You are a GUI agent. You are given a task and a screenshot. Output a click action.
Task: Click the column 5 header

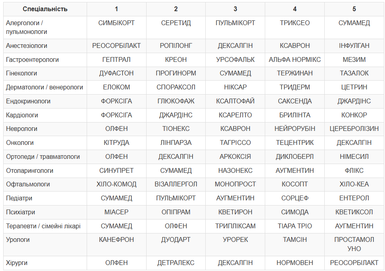tap(354, 9)
